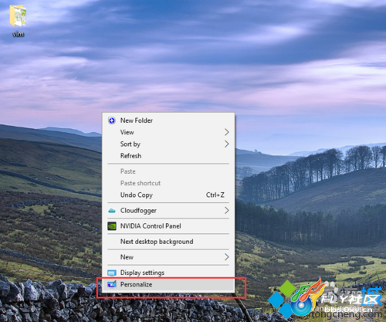Expand the Sort by submenu arrow

[x=226, y=144]
